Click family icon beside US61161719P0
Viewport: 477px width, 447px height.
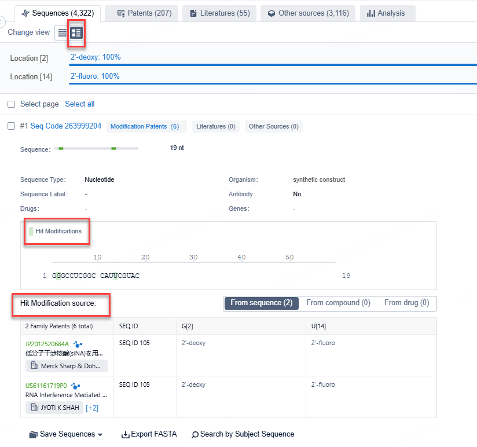(x=76, y=386)
